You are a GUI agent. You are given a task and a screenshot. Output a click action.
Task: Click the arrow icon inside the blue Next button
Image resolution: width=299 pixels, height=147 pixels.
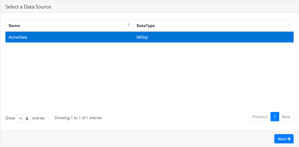(289, 139)
